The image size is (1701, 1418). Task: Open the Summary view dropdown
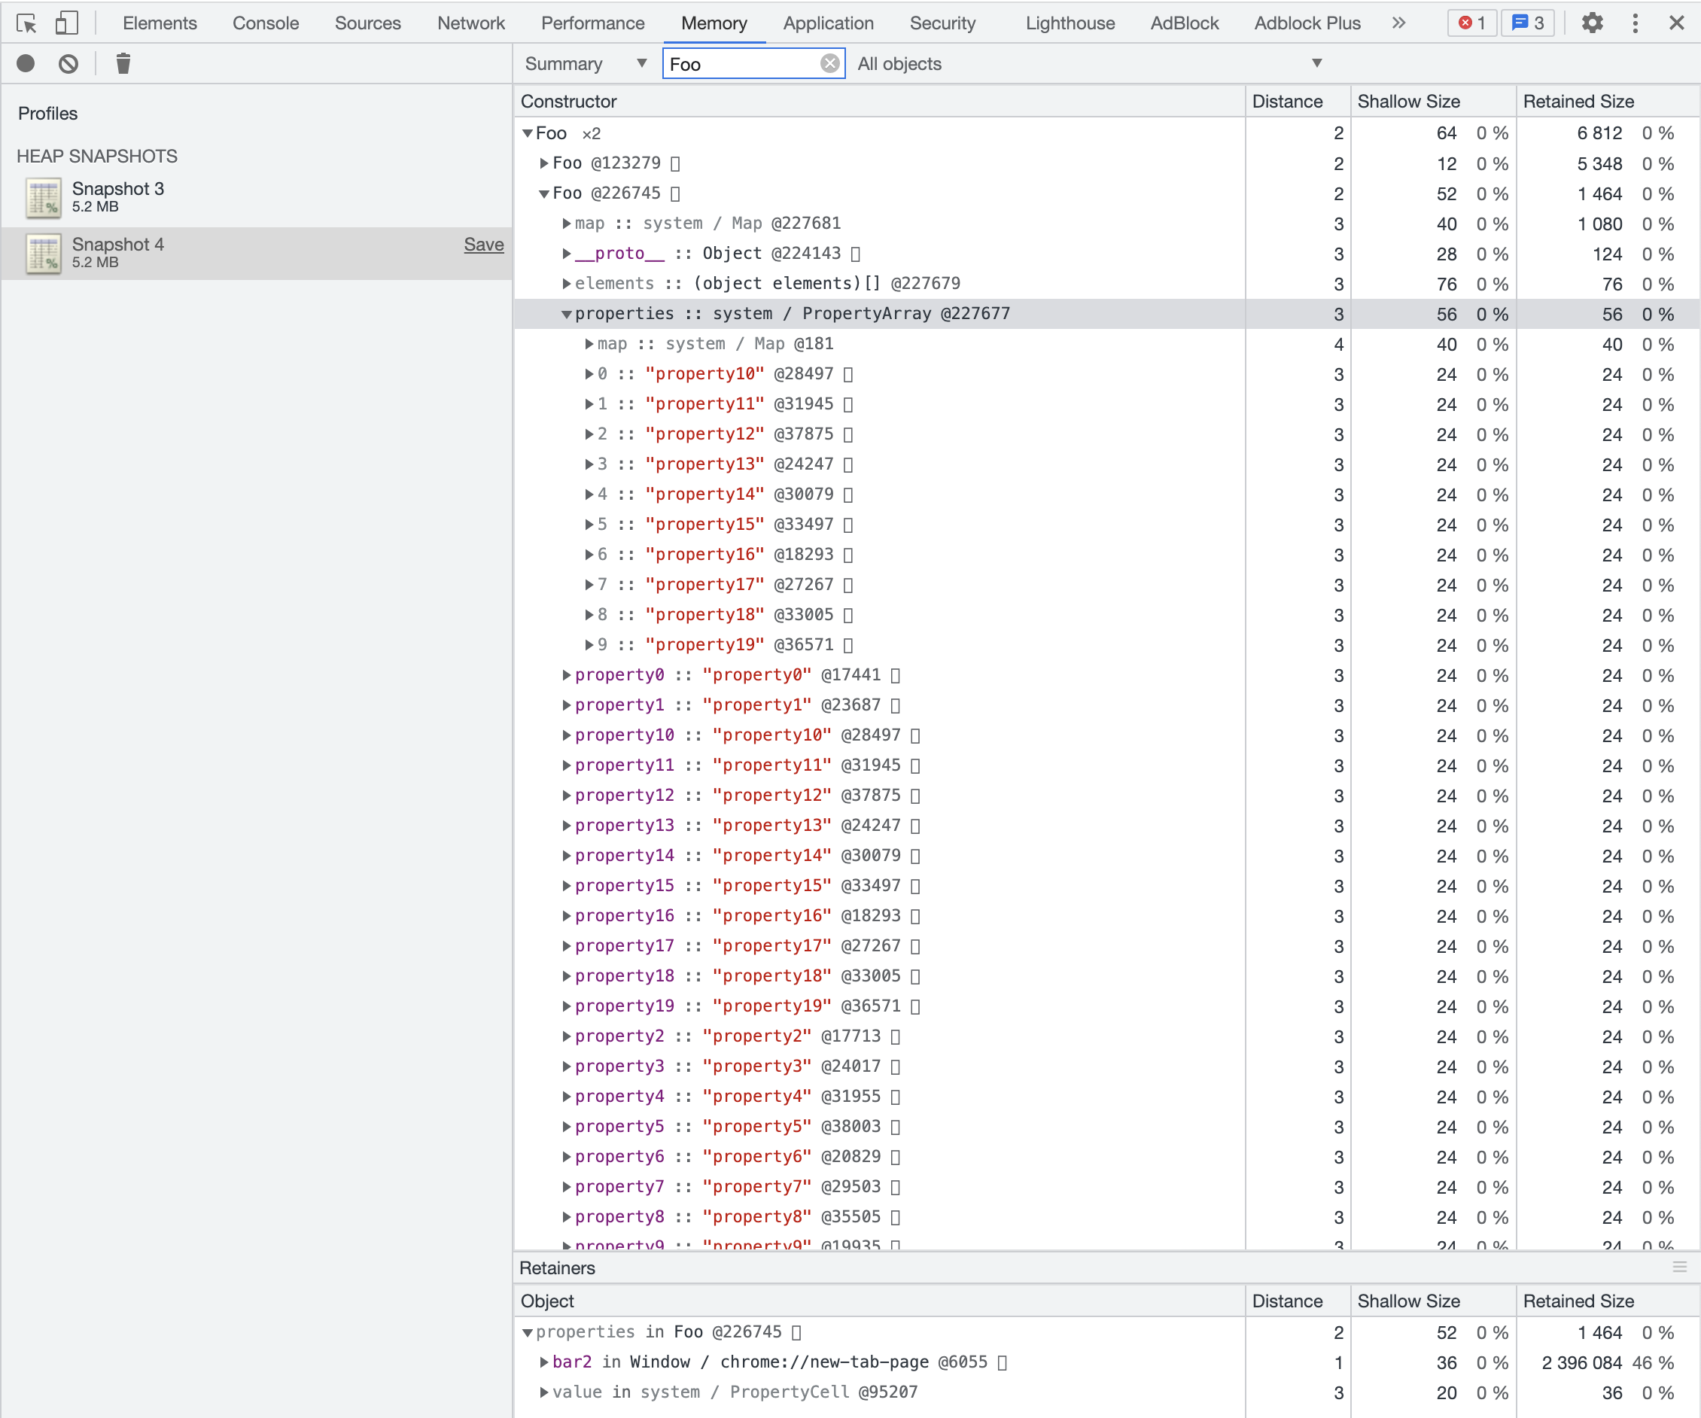coord(585,63)
